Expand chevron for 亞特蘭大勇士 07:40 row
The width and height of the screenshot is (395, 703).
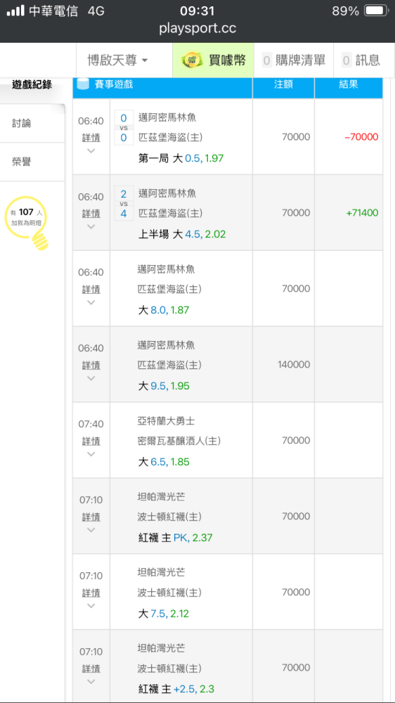[91, 453]
